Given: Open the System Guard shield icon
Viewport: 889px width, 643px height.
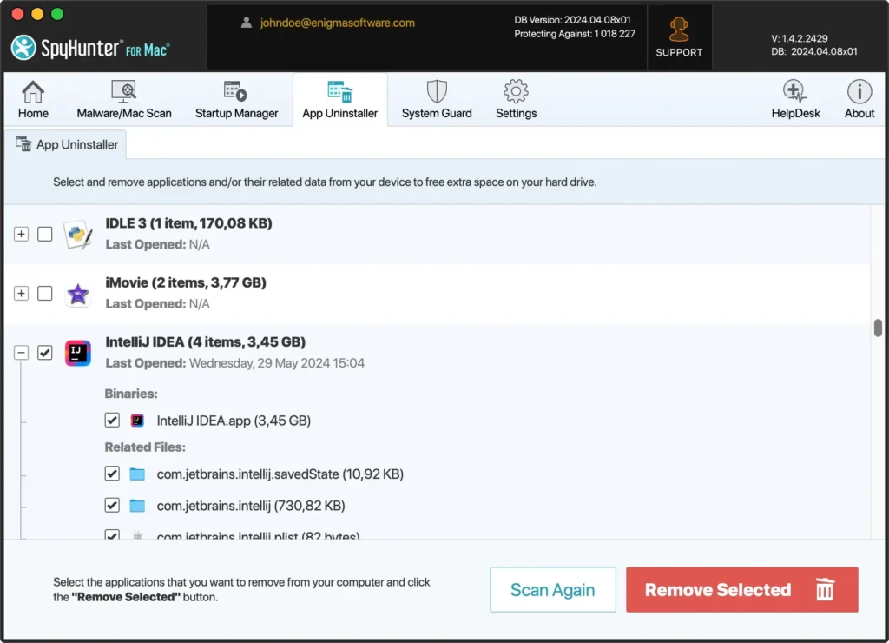Looking at the screenshot, I should (x=437, y=91).
